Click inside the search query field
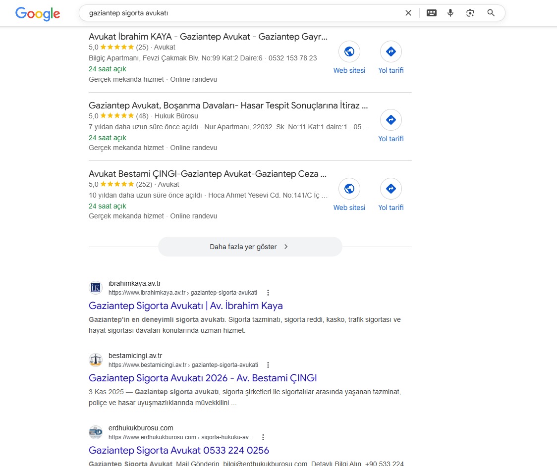Image resolution: width=557 pixels, height=466 pixels. [238, 13]
